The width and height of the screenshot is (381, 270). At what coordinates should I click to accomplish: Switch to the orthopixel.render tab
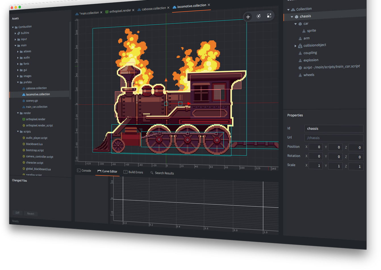click(120, 11)
